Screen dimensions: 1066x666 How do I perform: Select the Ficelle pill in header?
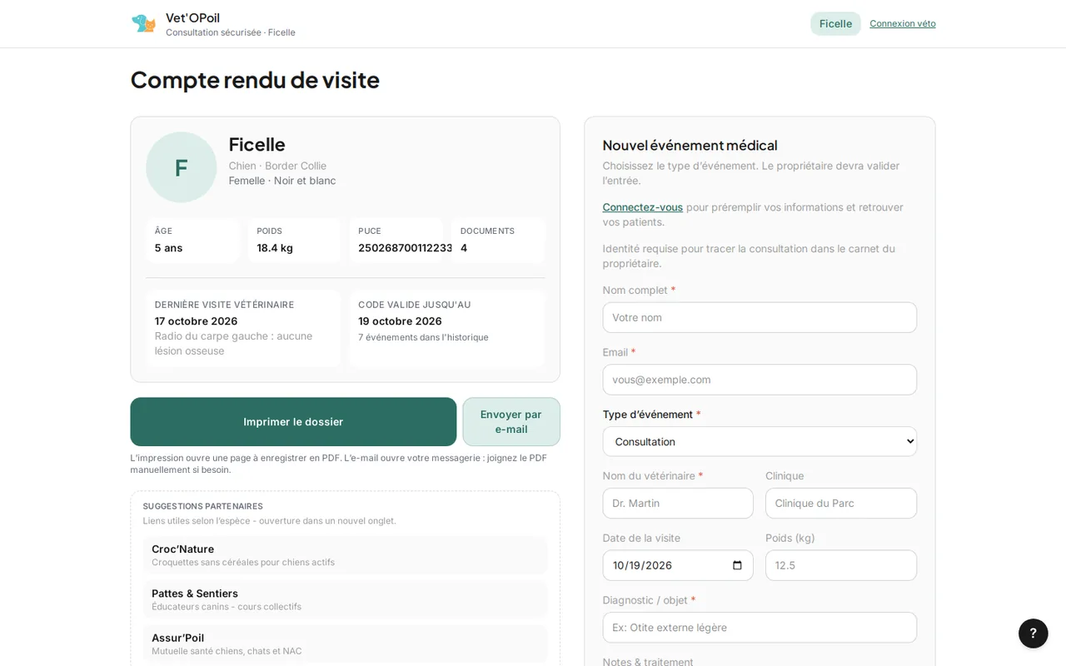point(835,23)
